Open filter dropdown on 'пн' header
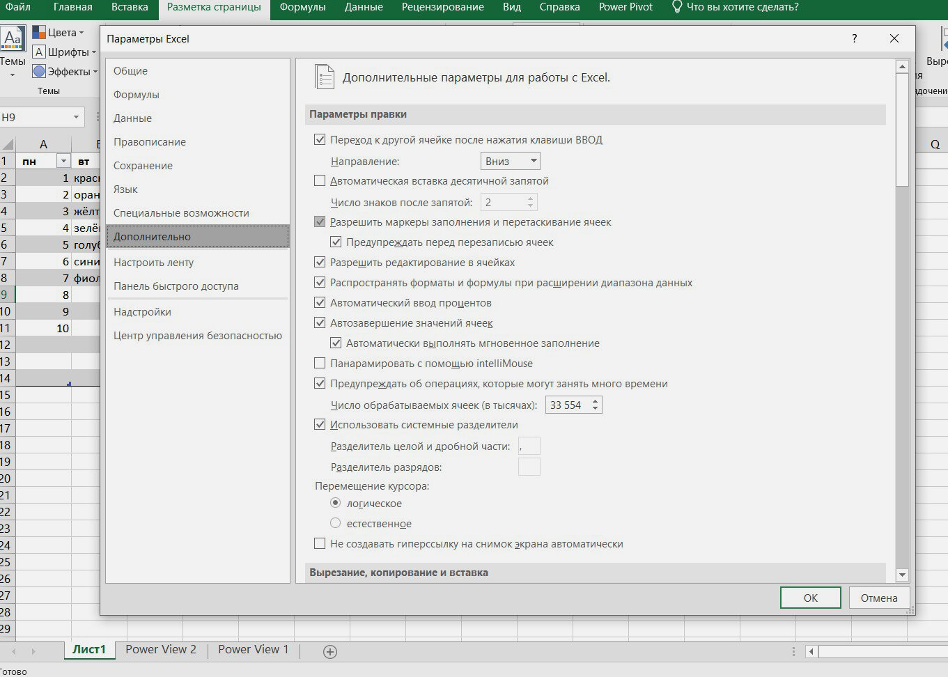Viewport: 948px width, 677px height. click(63, 162)
